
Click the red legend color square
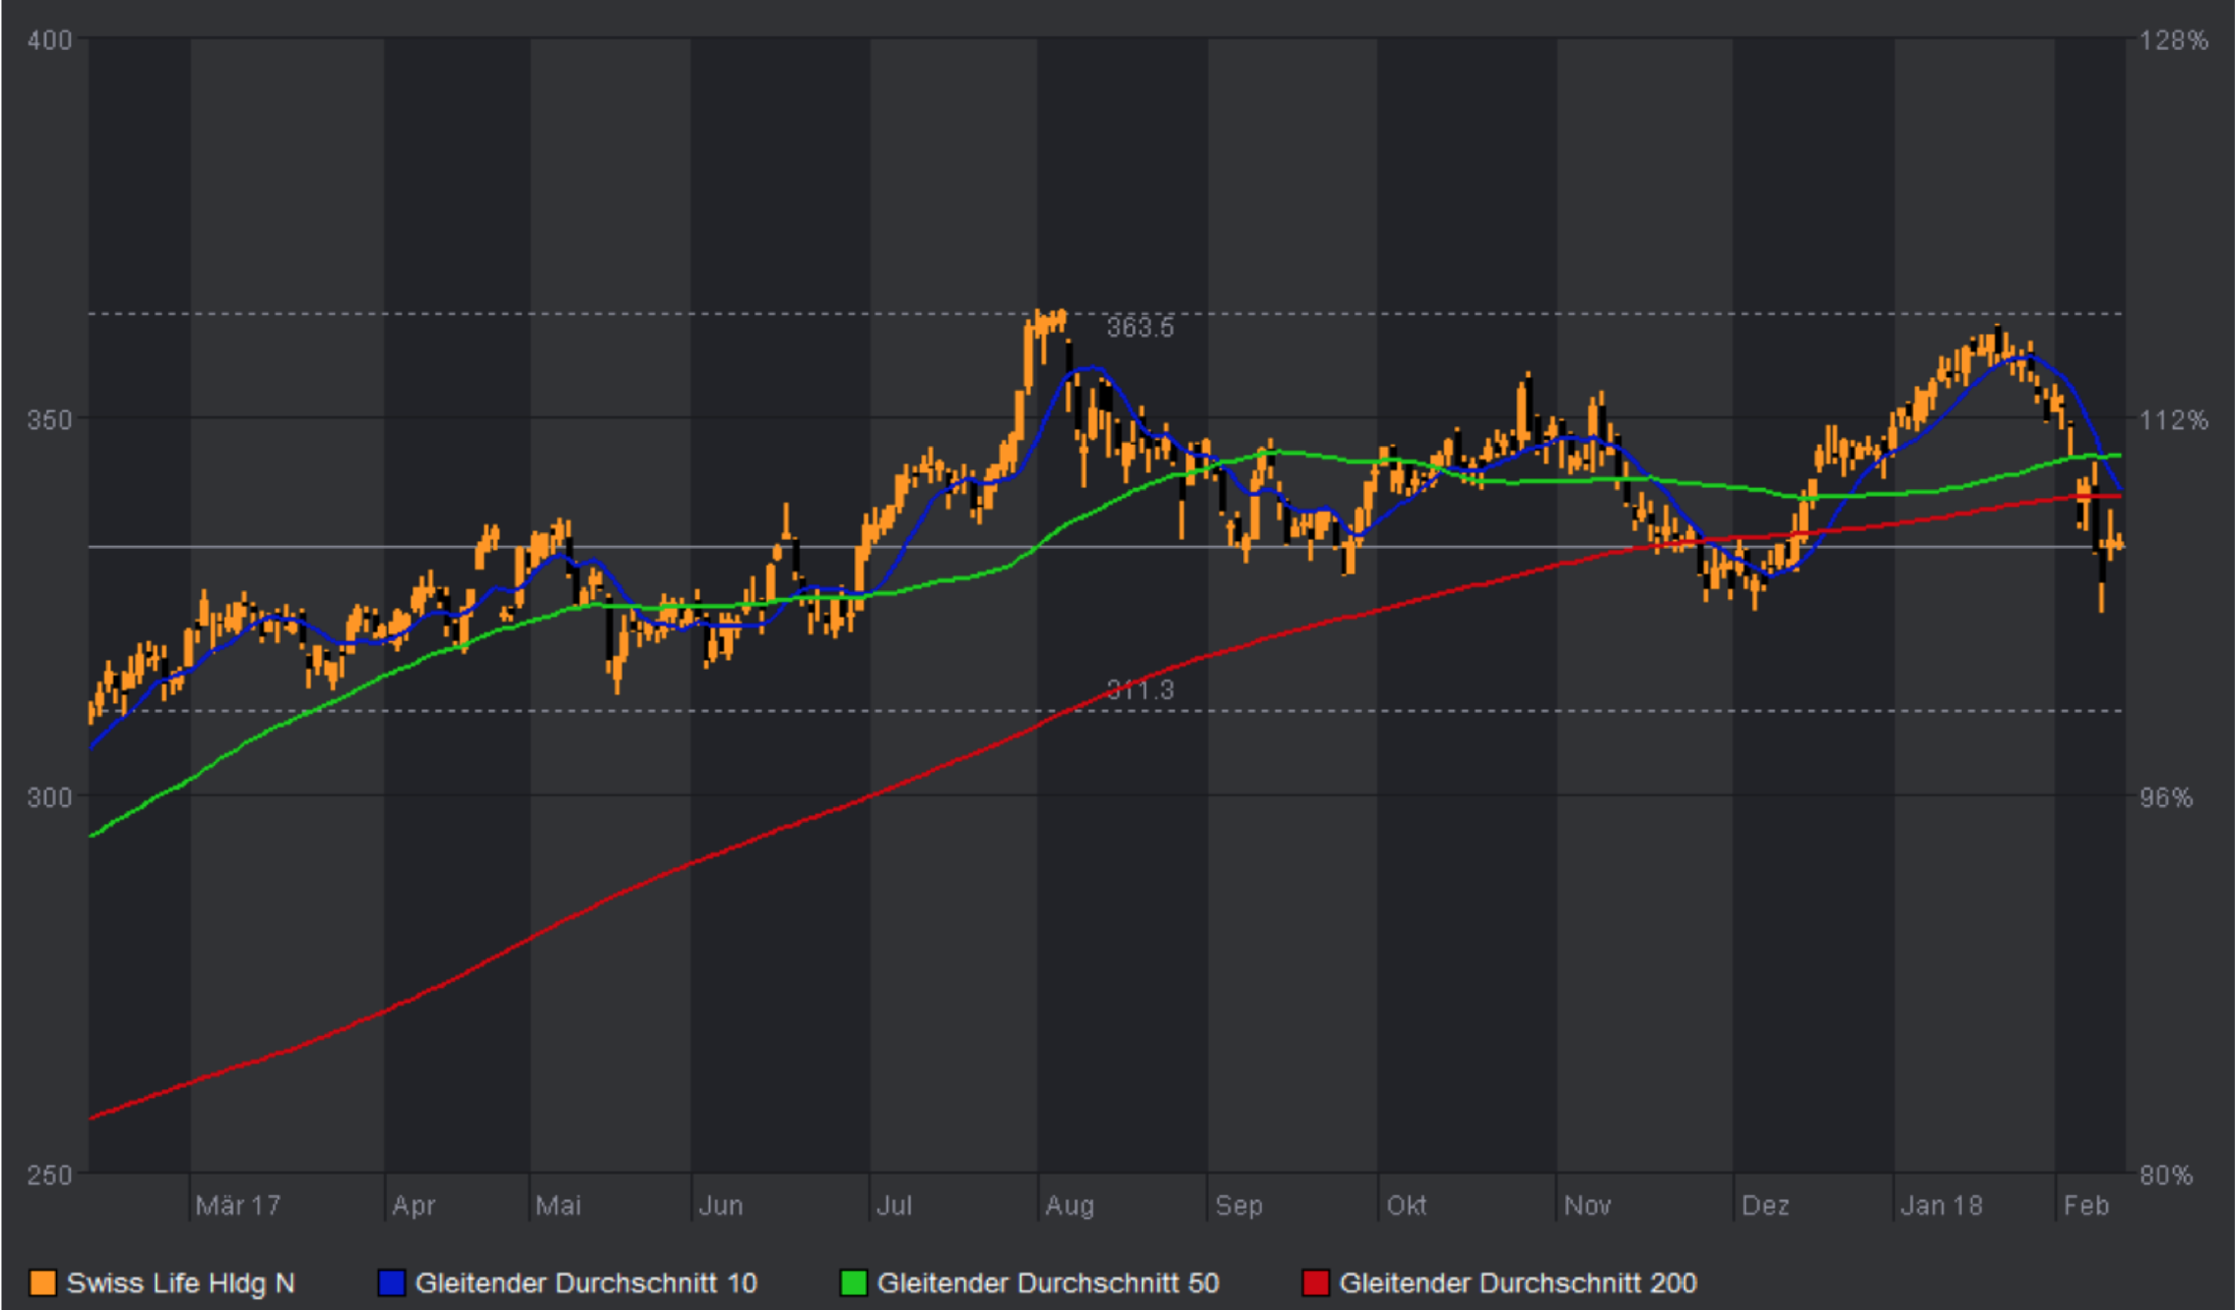1315,1283
